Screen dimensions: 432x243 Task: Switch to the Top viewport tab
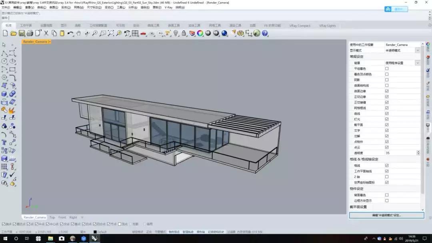[52, 217]
